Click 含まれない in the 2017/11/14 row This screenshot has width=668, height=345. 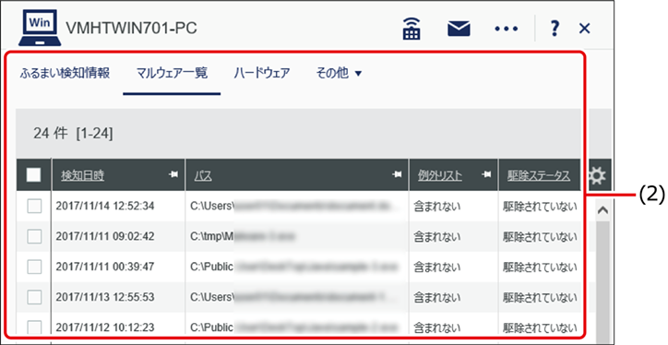[437, 206]
